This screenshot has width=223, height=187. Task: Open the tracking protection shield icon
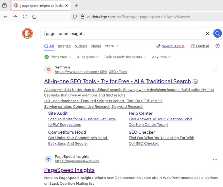(x=75, y=17)
